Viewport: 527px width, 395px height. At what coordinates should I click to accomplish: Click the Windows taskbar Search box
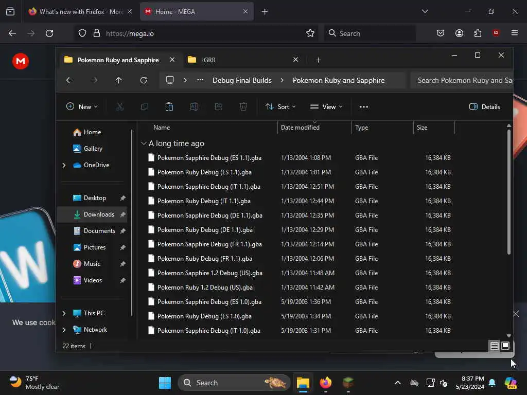point(234,383)
